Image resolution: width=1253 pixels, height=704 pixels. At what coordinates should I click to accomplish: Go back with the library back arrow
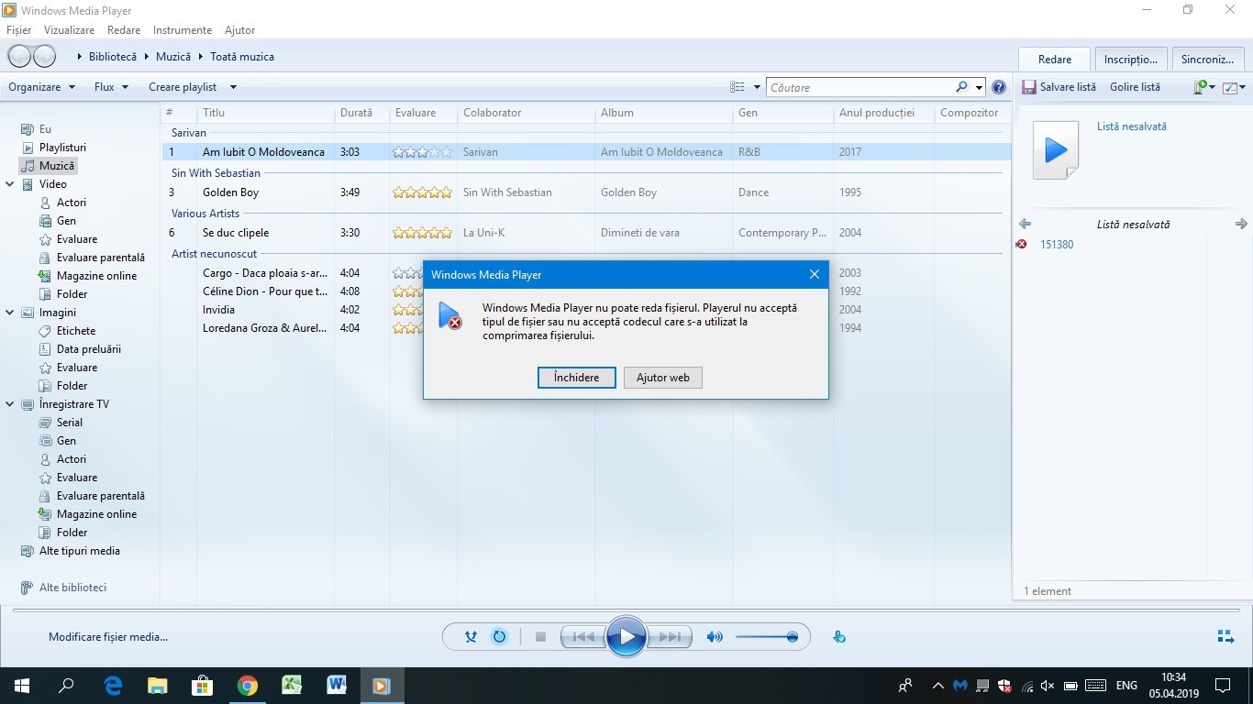point(19,56)
